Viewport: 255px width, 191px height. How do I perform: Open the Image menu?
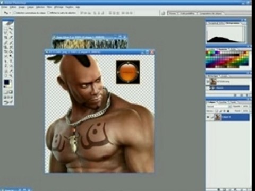coord(22,7)
